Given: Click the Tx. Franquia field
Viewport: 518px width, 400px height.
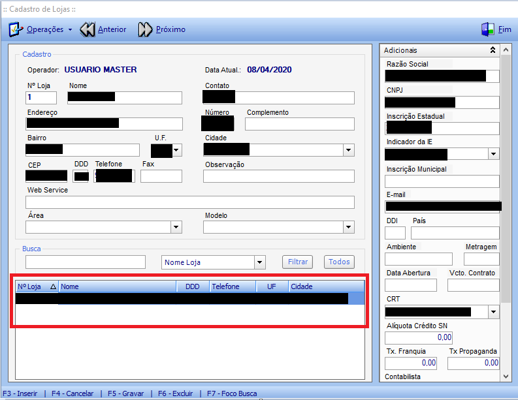Looking at the screenshot, I should [411, 363].
